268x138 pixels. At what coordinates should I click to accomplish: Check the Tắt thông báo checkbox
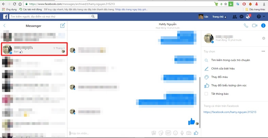[x=206, y=94]
